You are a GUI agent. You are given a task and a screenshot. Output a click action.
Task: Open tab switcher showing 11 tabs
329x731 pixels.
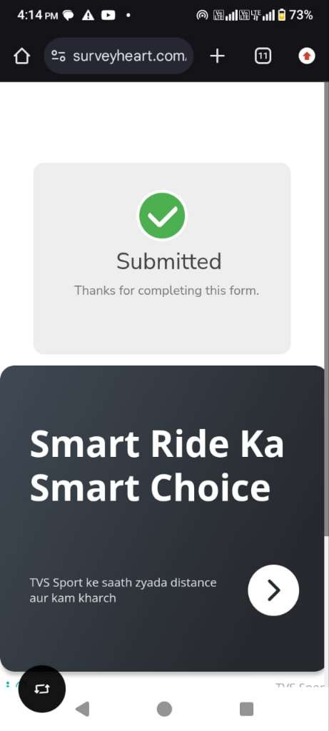coord(263,56)
